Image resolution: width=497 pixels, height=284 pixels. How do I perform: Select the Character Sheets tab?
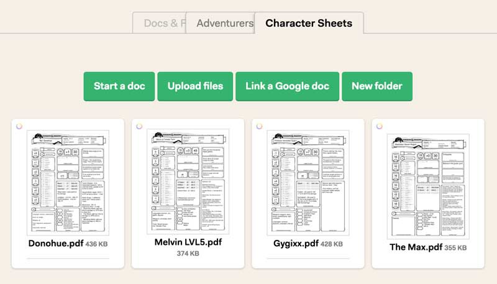[309, 23]
